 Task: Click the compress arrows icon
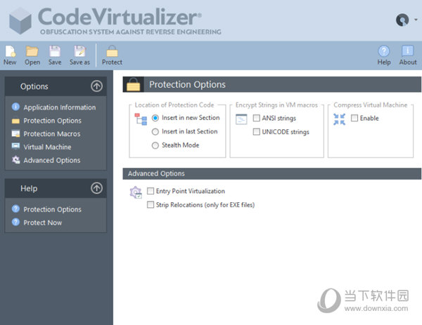[x=339, y=119]
